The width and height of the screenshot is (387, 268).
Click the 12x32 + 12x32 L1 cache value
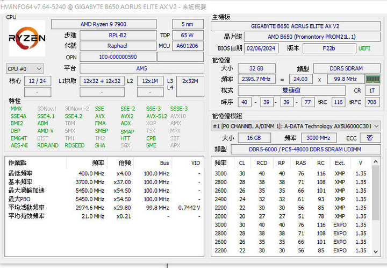102,81
